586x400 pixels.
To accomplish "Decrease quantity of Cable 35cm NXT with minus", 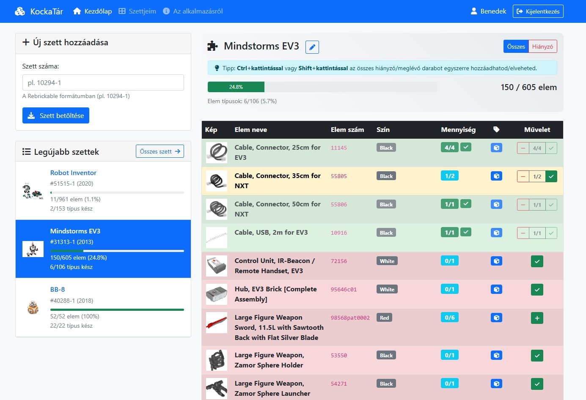I will [x=523, y=176].
